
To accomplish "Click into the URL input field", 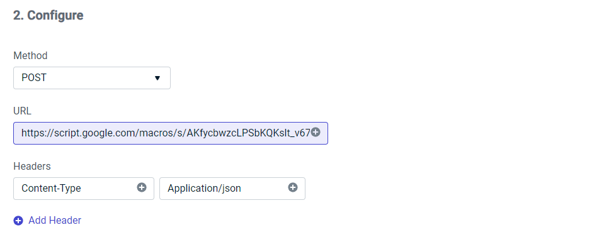I will [x=171, y=133].
